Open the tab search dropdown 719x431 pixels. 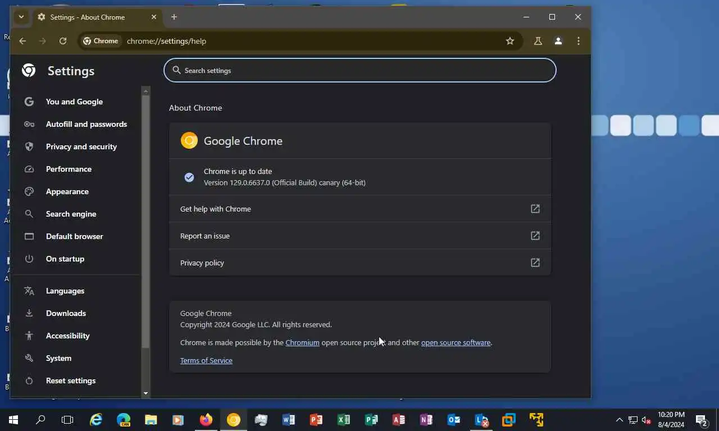[x=21, y=17]
